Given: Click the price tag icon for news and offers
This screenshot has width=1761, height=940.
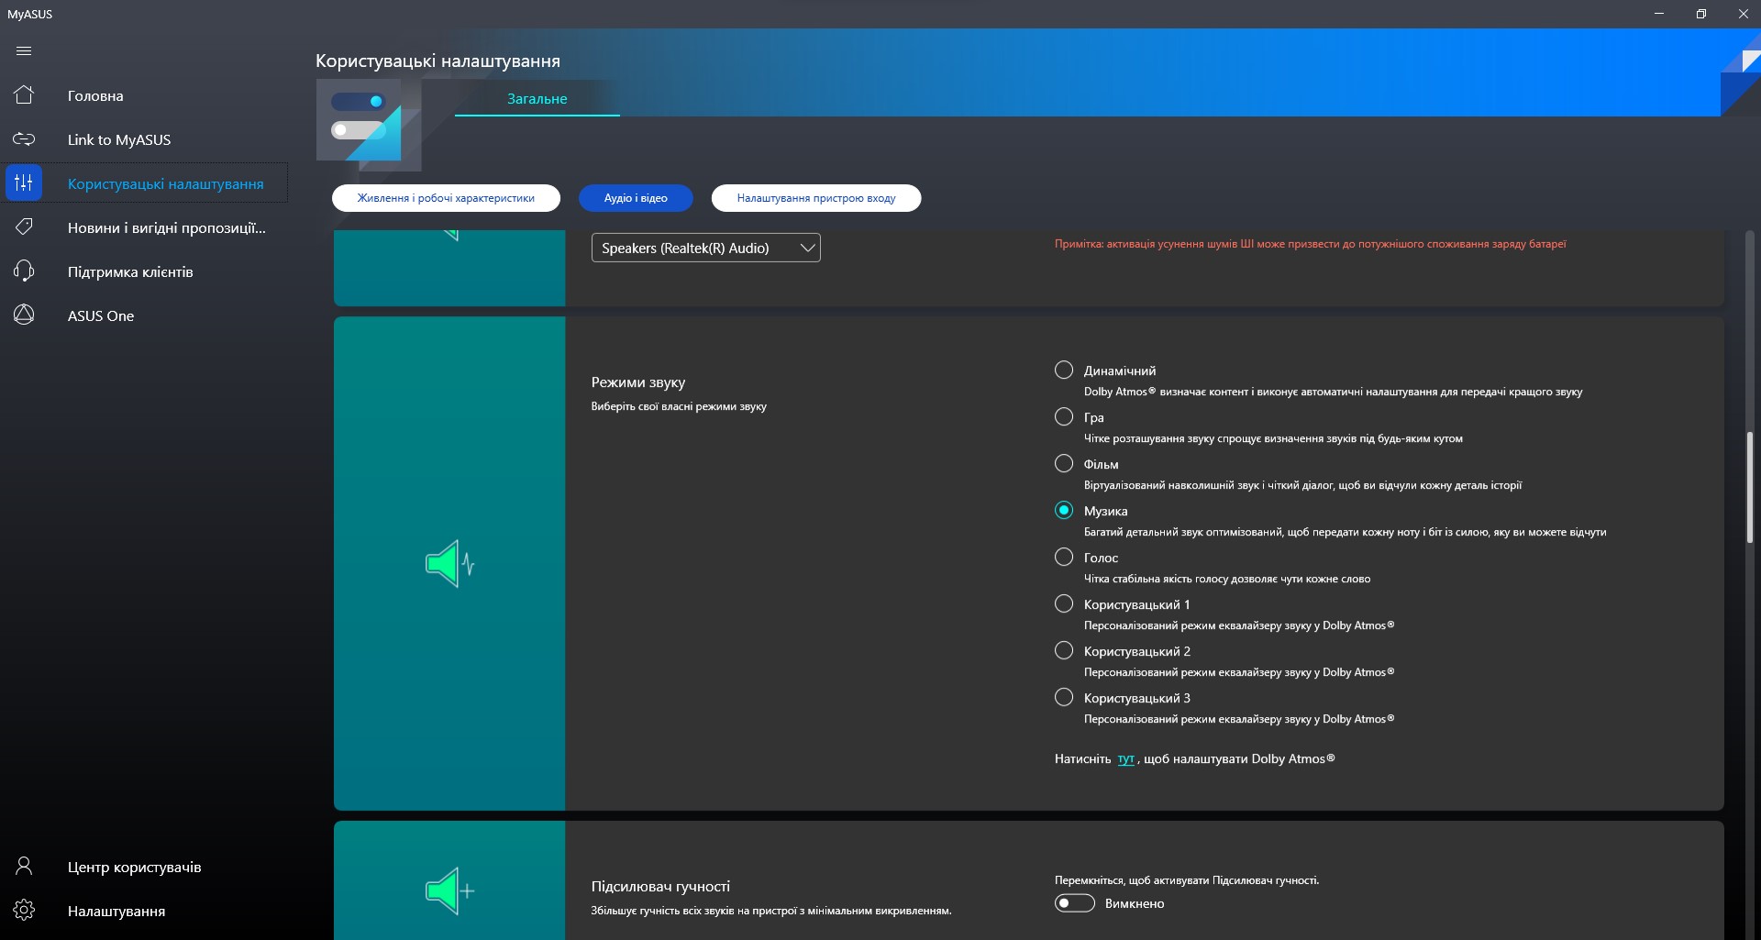Looking at the screenshot, I should click(x=24, y=227).
